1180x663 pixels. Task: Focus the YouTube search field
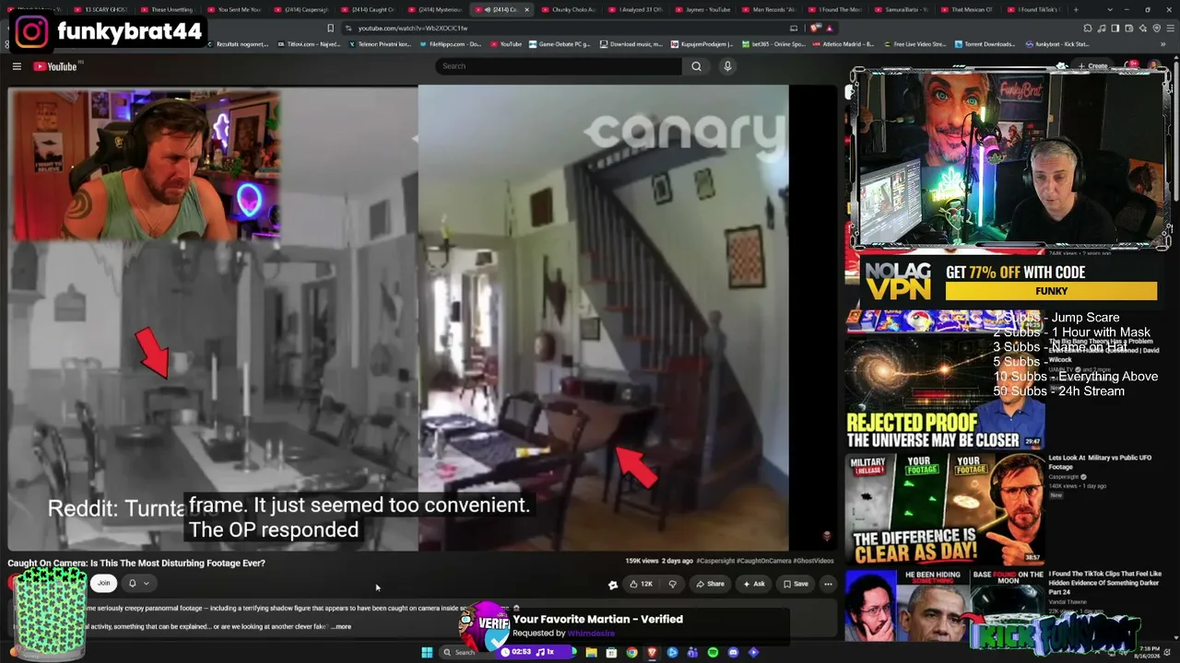(559, 66)
